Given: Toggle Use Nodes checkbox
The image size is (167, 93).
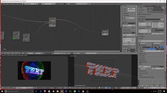Looking at the screenshot, I should [x=27, y=53].
